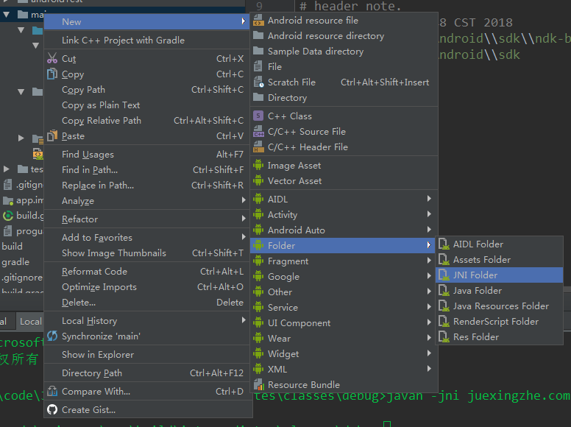Click the highlighted New menu item
Image resolution: width=571 pixels, height=427 pixels.
point(146,22)
